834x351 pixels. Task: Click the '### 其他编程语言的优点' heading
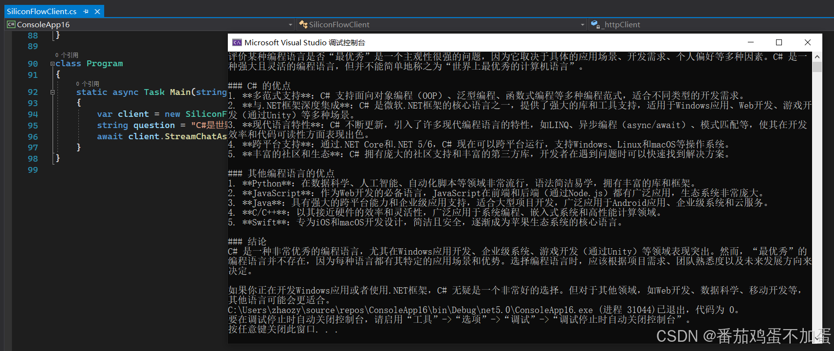281,173
